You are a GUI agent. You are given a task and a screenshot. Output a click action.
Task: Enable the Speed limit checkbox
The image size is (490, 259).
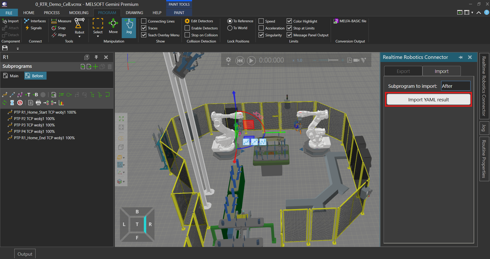pos(261,21)
